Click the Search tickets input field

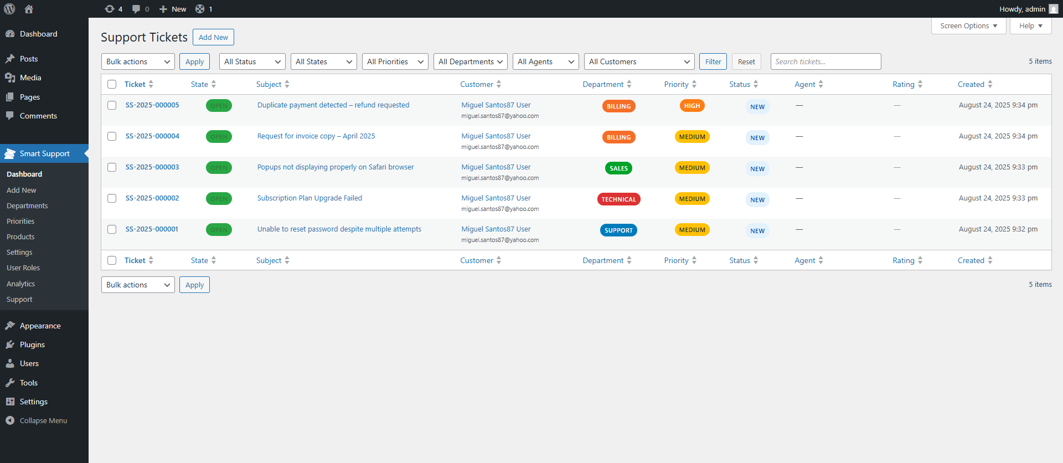click(x=825, y=61)
